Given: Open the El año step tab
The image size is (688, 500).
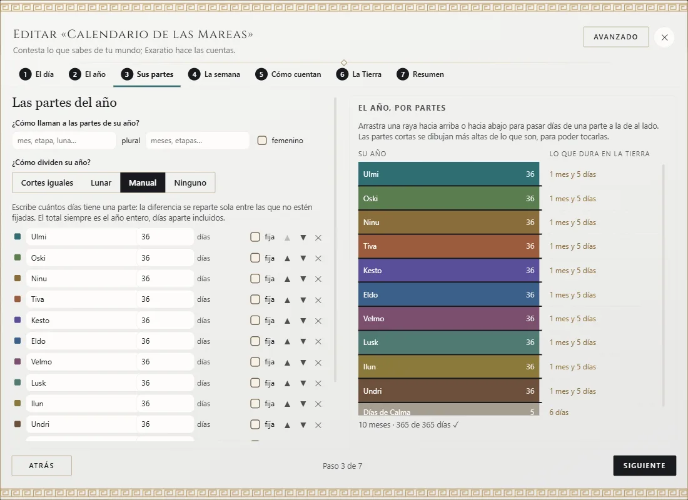Looking at the screenshot, I should (x=88, y=74).
